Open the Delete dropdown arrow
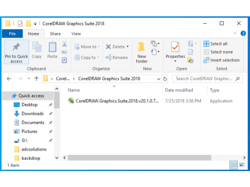 click(127, 47)
